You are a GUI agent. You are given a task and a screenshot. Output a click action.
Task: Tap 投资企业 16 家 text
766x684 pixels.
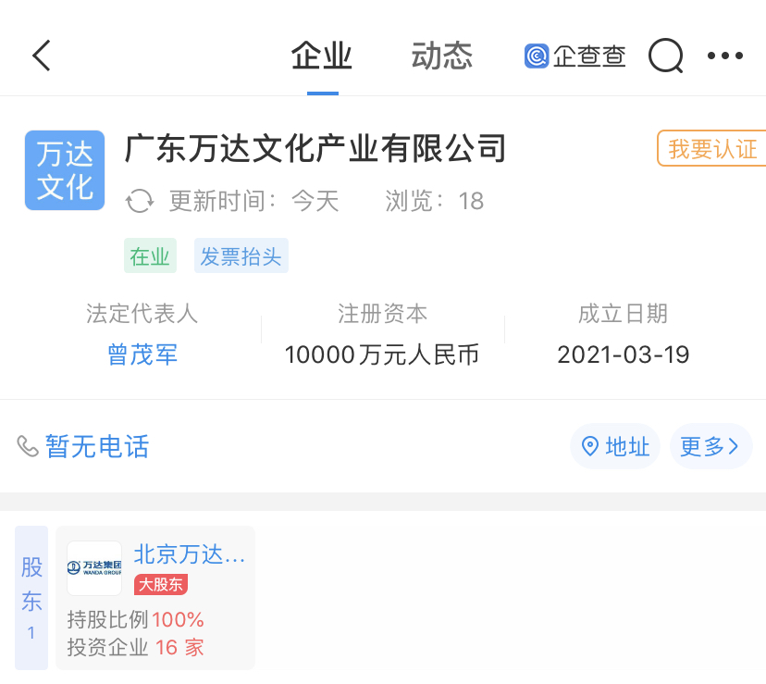tap(135, 647)
